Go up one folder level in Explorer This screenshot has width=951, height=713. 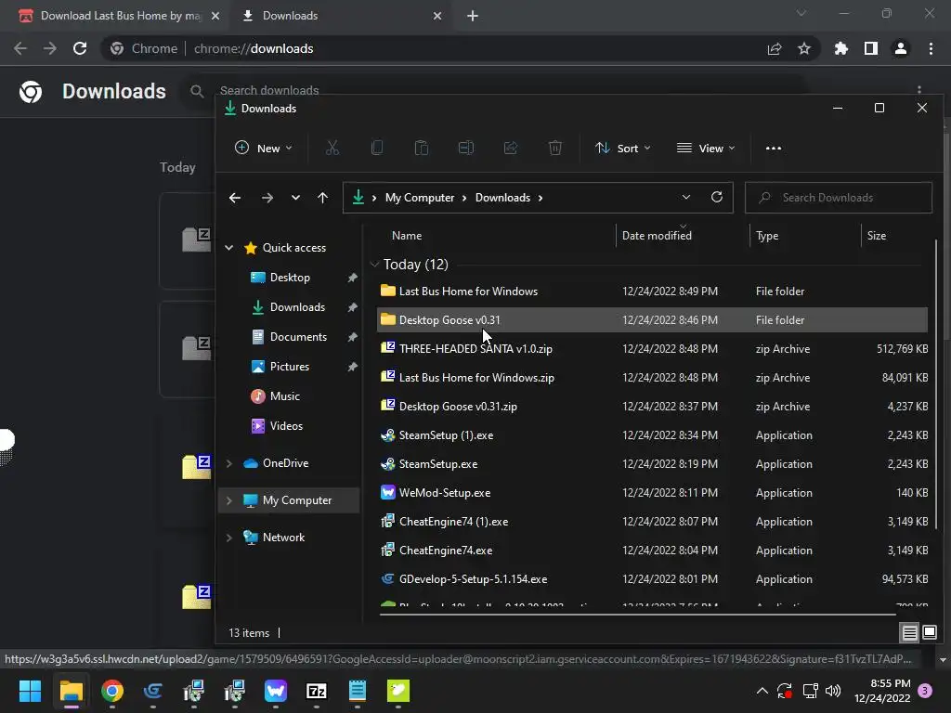click(x=322, y=198)
